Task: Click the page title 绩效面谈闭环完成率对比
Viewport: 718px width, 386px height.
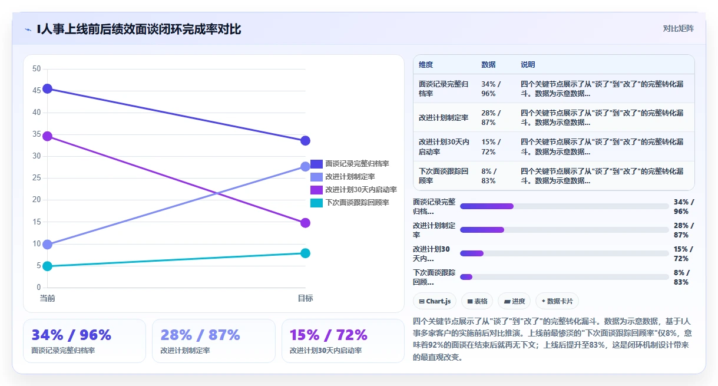Action: [139, 29]
